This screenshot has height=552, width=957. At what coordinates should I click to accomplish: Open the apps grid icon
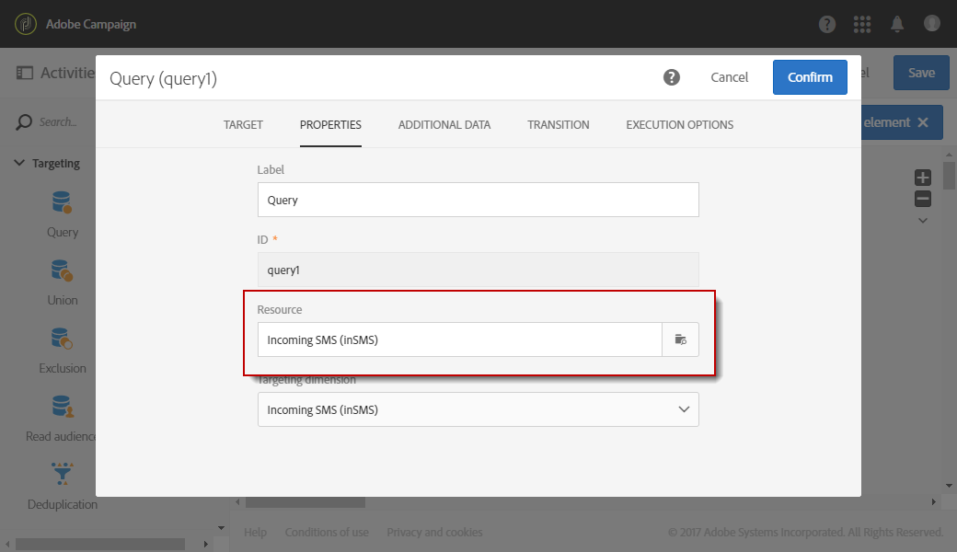coord(862,24)
